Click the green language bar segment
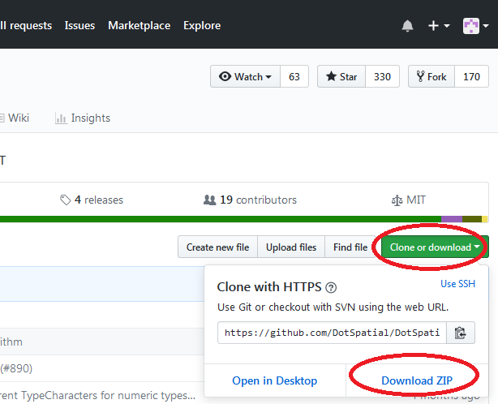This screenshot has height=404, width=498. click(221, 219)
